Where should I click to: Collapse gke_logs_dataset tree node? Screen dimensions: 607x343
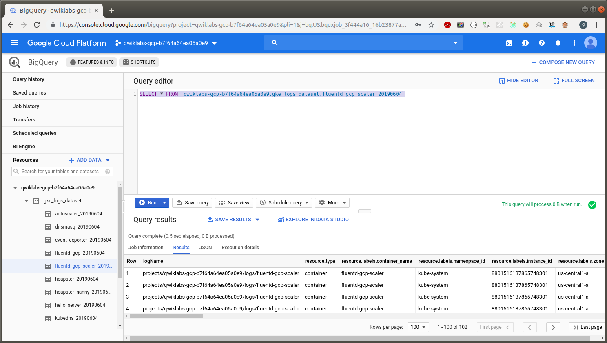27,201
